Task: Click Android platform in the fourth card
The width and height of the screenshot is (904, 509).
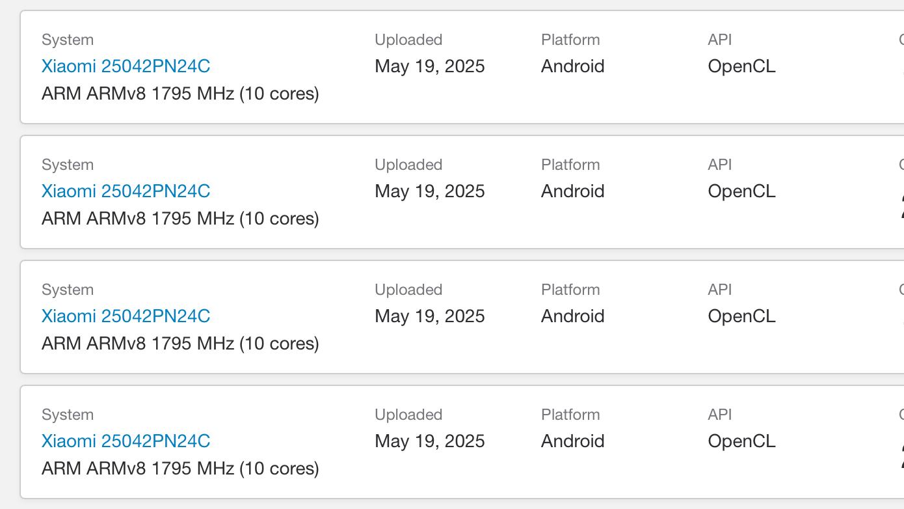Action: pyautogui.click(x=572, y=441)
